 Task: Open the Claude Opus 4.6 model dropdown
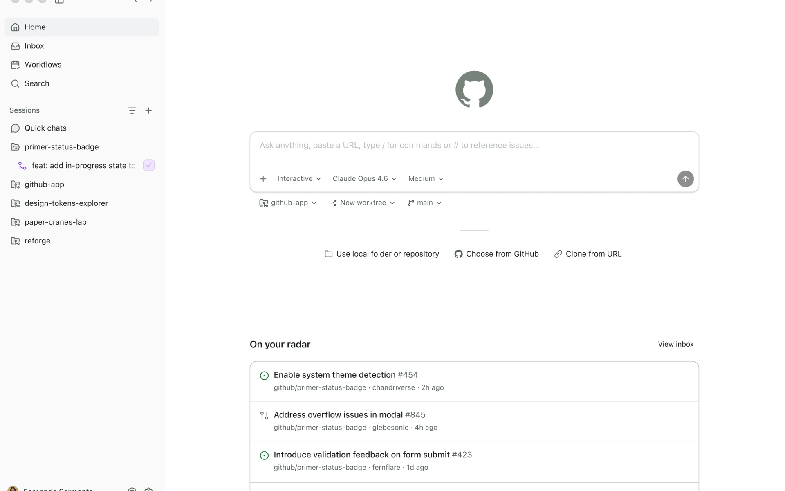(364, 179)
